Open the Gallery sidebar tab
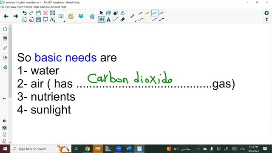The width and height of the screenshot is (272, 153). point(5,38)
